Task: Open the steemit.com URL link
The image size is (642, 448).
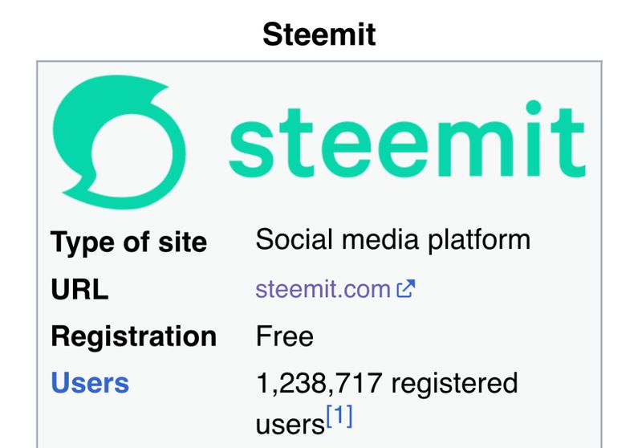Action: coord(323,289)
